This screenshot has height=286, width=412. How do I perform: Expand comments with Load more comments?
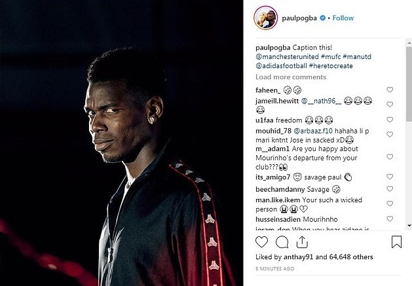pyautogui.click(x=291, y=77)
